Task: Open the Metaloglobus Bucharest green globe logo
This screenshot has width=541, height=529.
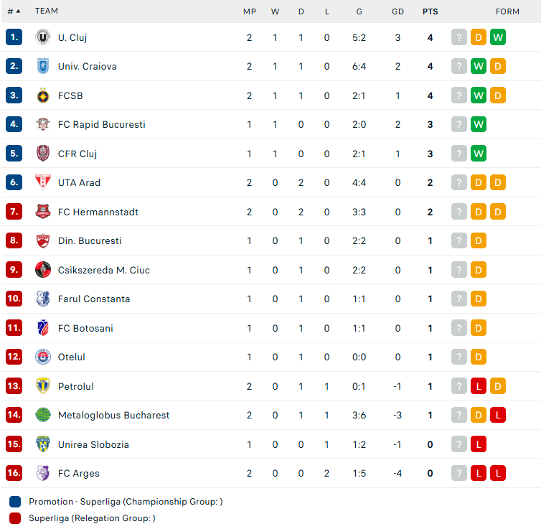Action: [43, 415]
